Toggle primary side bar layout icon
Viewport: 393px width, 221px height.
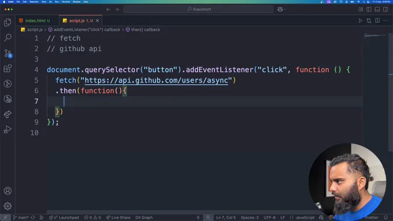click(x=369, y=9)
